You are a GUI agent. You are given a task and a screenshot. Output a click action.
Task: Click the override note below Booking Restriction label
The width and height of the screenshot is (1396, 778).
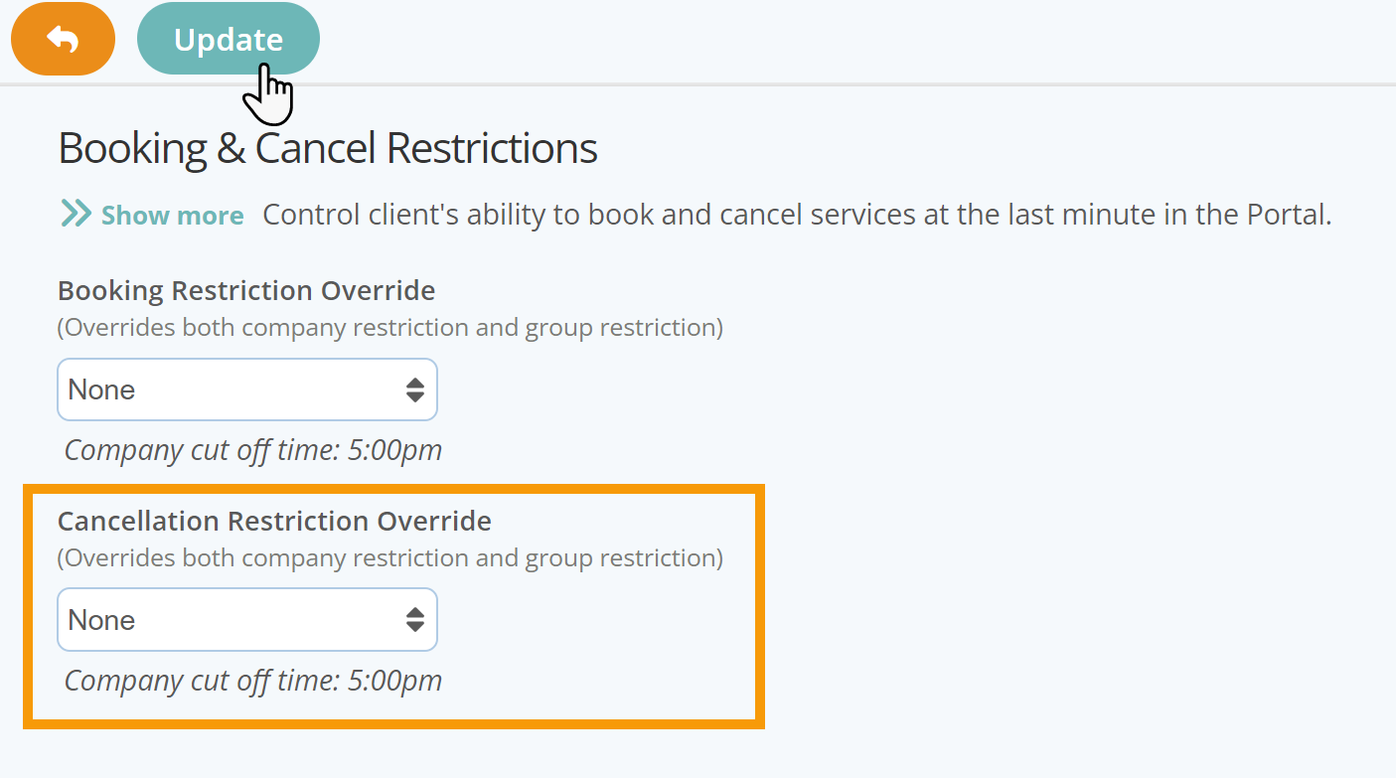click(390, 328)
